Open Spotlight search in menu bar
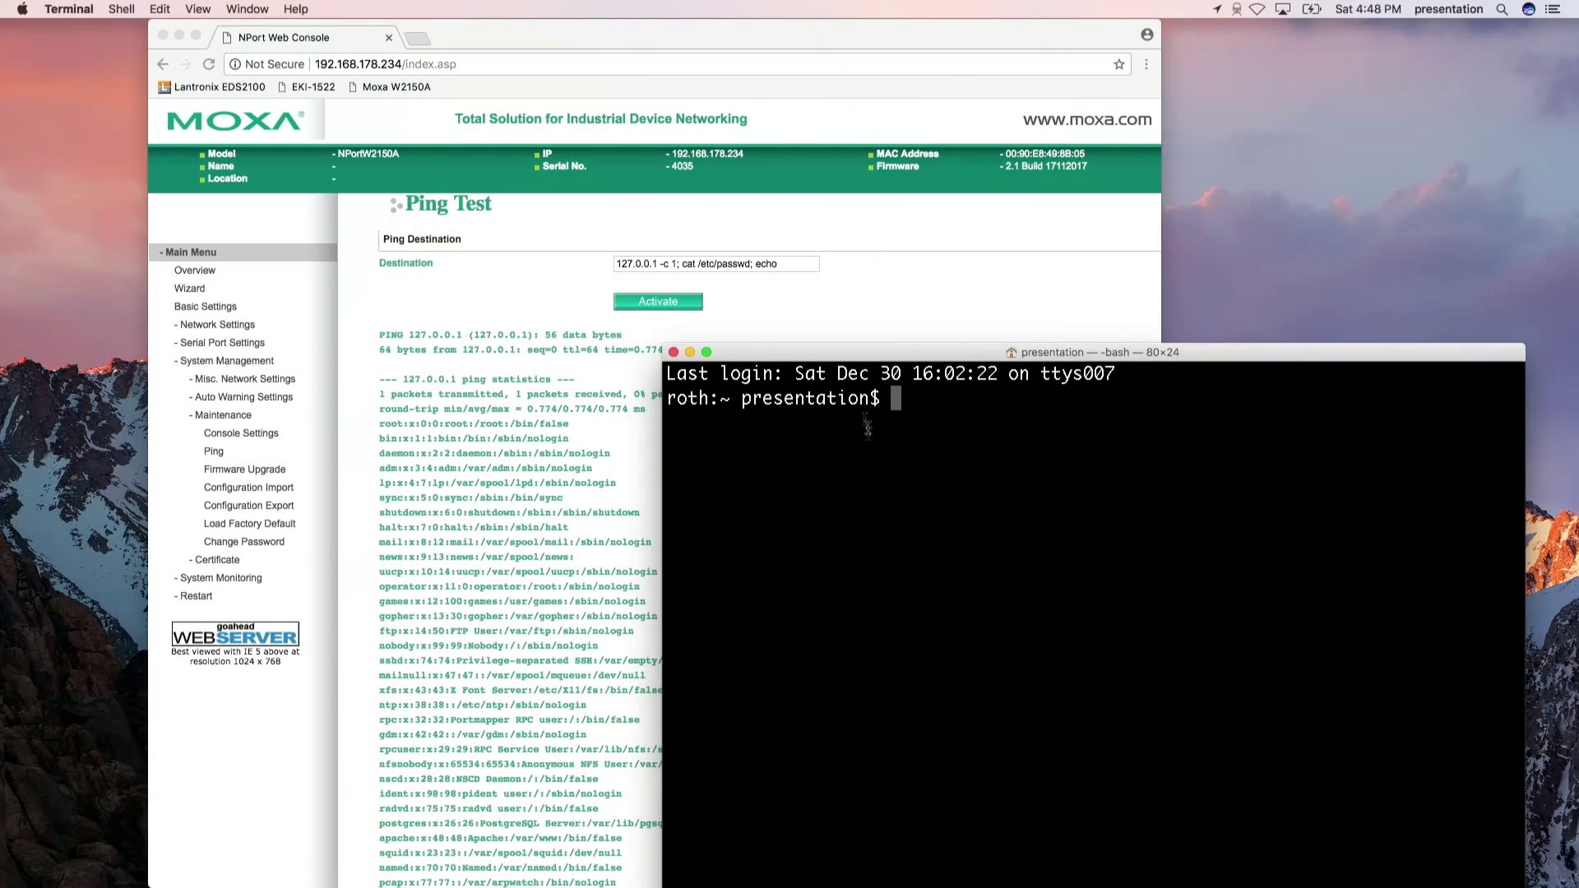 tap(1502, 9)
